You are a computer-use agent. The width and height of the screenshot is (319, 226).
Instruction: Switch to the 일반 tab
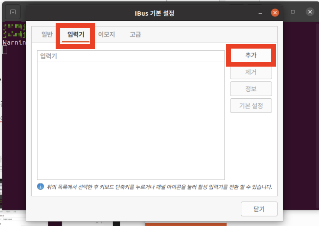coord(47,34)
